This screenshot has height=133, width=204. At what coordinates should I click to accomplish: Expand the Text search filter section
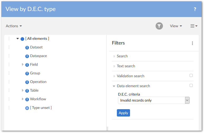tap(126, 66)
